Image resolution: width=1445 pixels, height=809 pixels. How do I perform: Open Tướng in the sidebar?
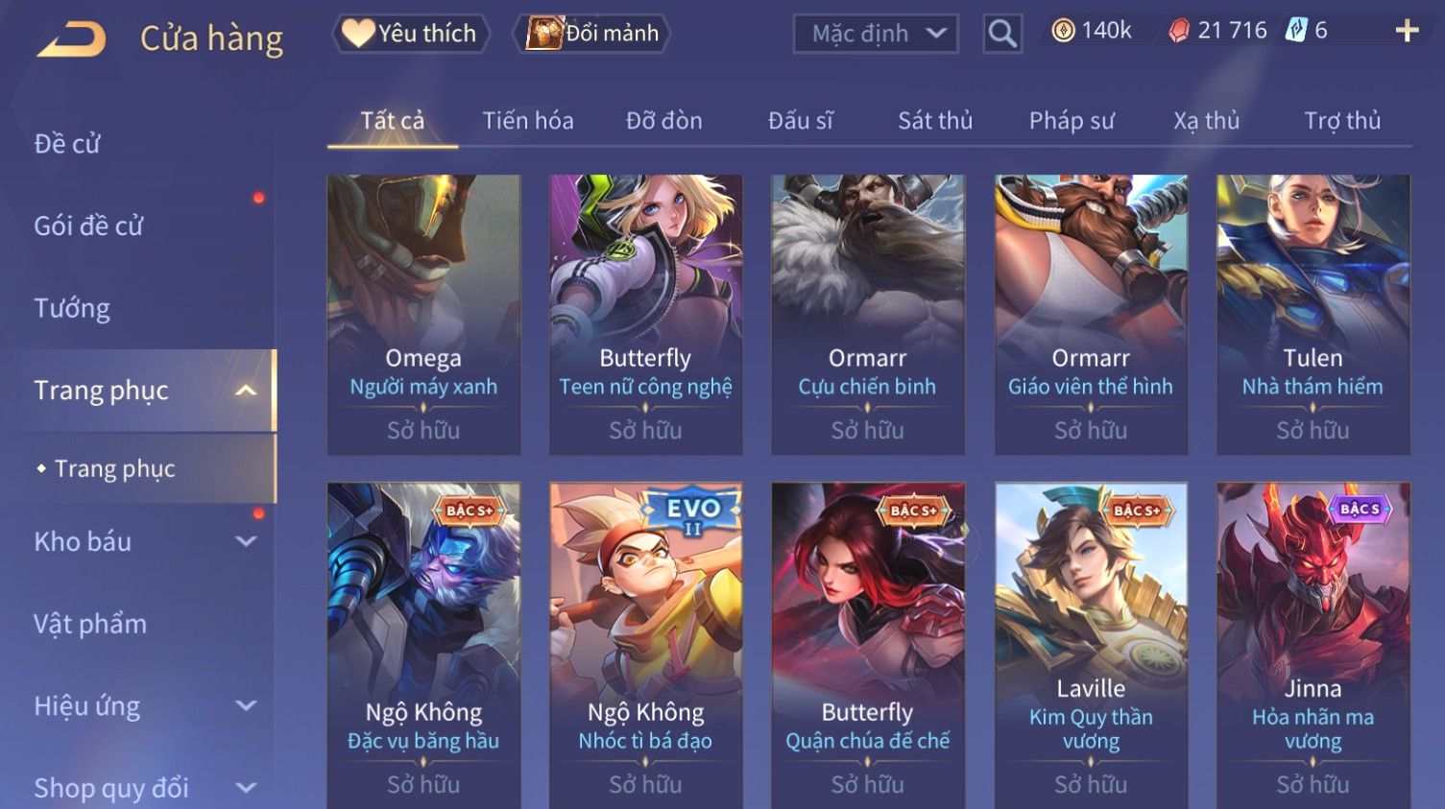(x=72, y=308)
